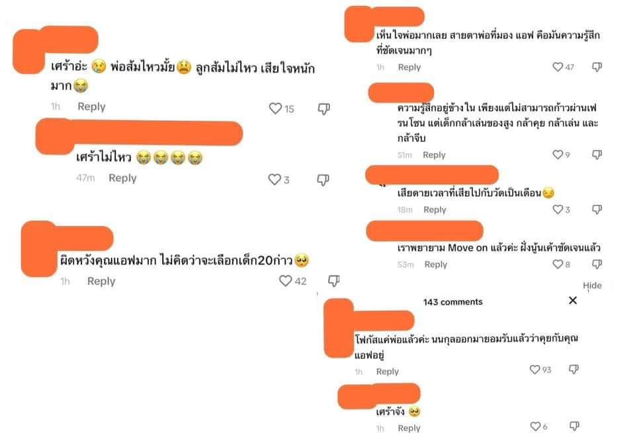
Task: Reply to the 53m-old Move on comment
Action: (436, 265)
